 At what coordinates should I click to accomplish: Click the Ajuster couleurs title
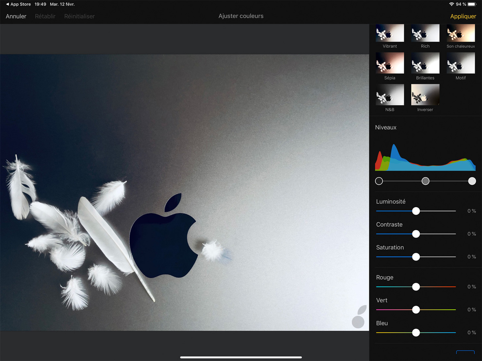[241, 16]
